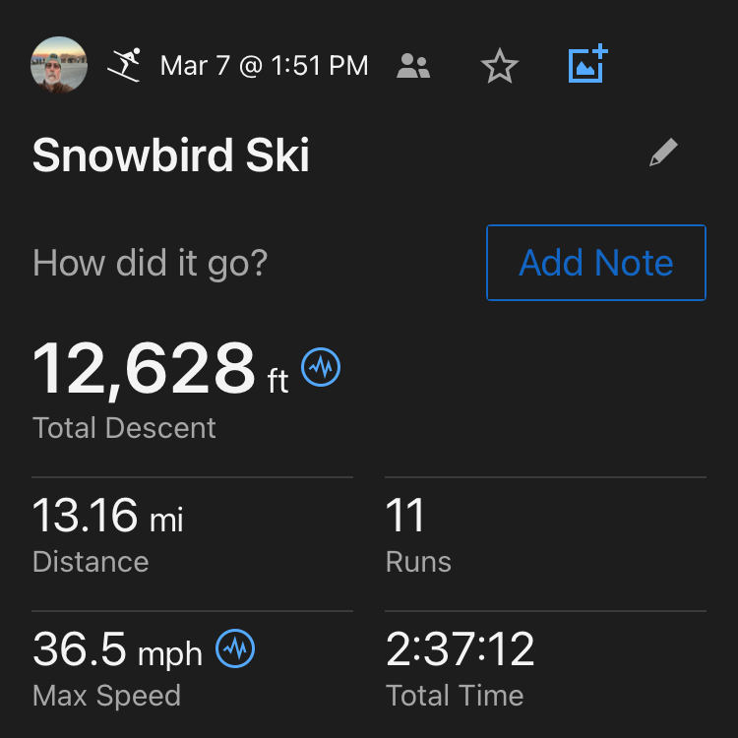Click the Add Note button
Image resolution: width=738 pixels, height=738 pixels.
pos(596,263)
